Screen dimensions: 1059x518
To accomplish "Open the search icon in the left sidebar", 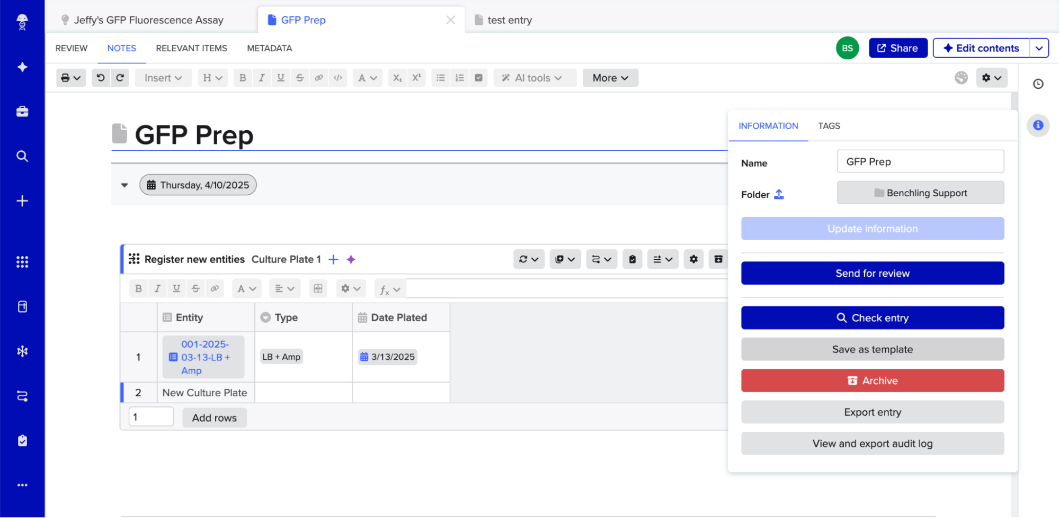I will click(x=22, y=156).
